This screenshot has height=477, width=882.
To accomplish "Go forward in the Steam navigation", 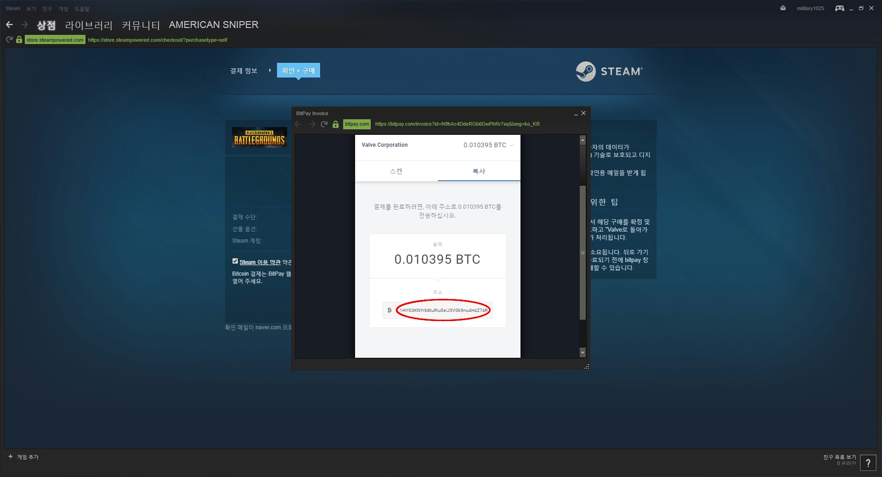I will coord(25,25).
